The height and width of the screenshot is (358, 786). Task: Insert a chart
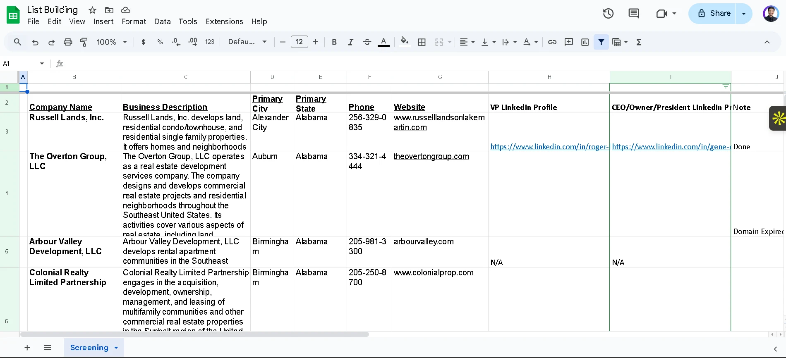585,42
